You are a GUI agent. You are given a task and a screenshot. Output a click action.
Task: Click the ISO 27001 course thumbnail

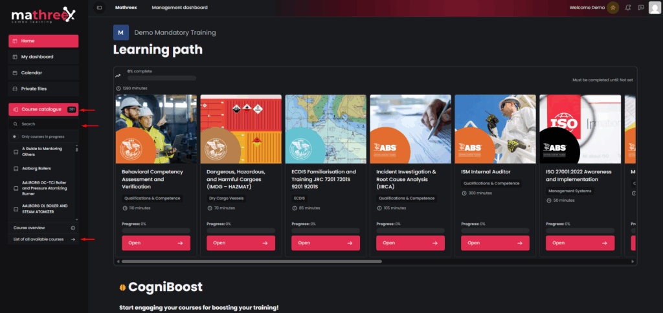click(x=580, y=129)
